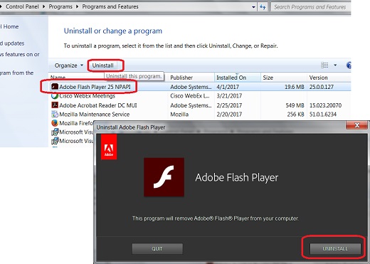Close the Uninstall Adobe Flash Player dialog
The width and height of the screenshot is (370, 264).
(x=356, y=125)
